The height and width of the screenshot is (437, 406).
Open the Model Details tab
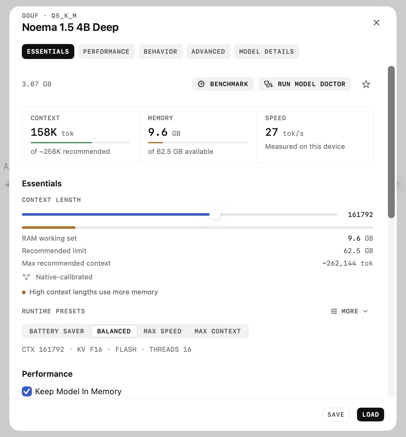[x=267, y=52]
